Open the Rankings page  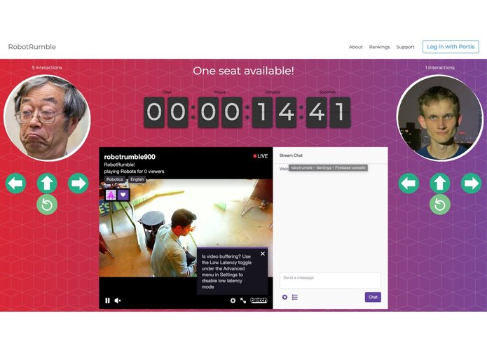[379, 47]
